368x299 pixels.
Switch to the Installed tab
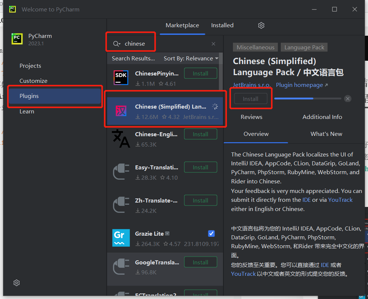coord(222,25)
